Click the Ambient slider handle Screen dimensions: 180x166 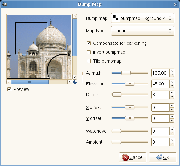pyautogui.click(x=116, y=142)
